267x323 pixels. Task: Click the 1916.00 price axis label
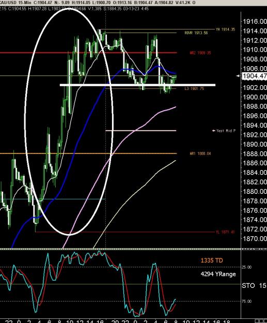(255, 21)
